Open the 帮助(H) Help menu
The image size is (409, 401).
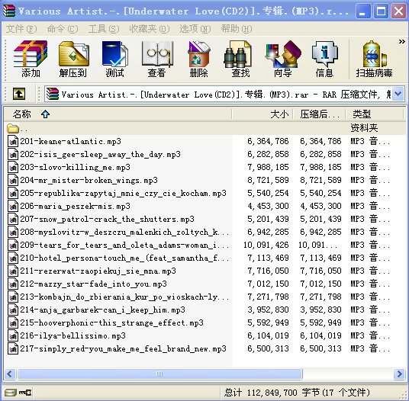(237, 29)
